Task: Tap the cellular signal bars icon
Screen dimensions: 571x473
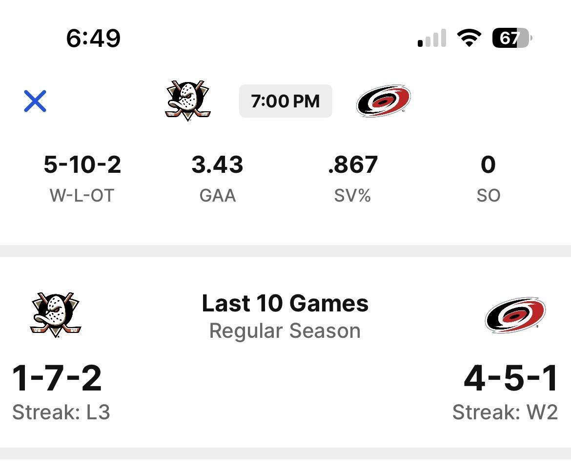Action: (x=432, y=38)
